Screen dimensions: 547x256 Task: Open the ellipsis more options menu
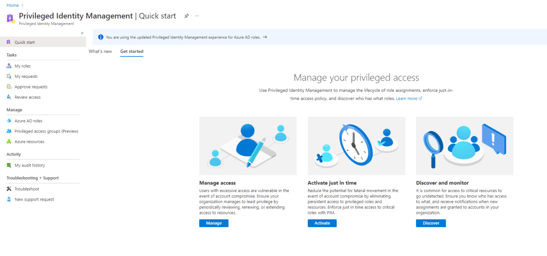[x=197, y=16]
